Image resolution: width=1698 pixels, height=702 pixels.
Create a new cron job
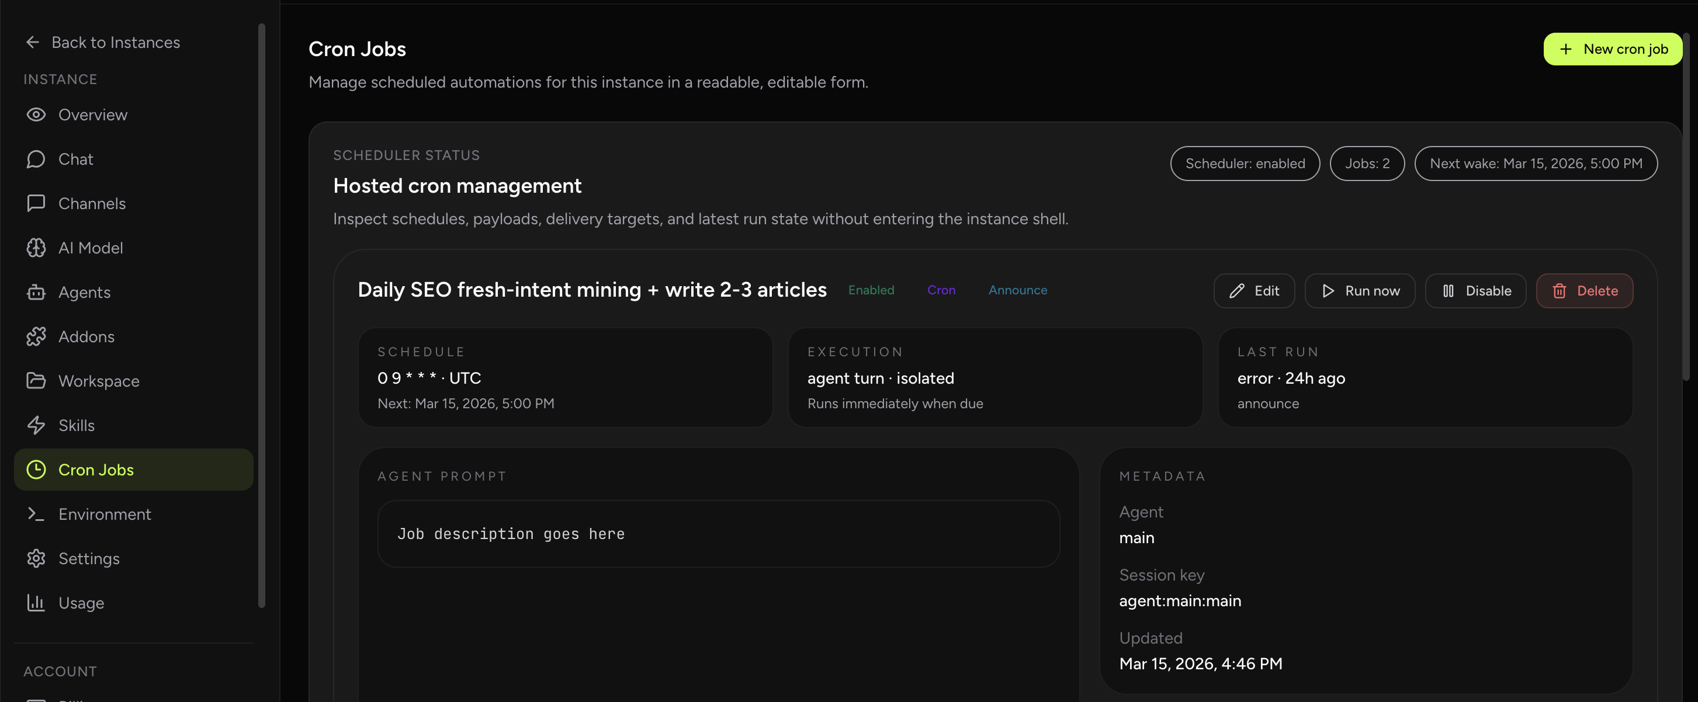[x=1612, y=48]
